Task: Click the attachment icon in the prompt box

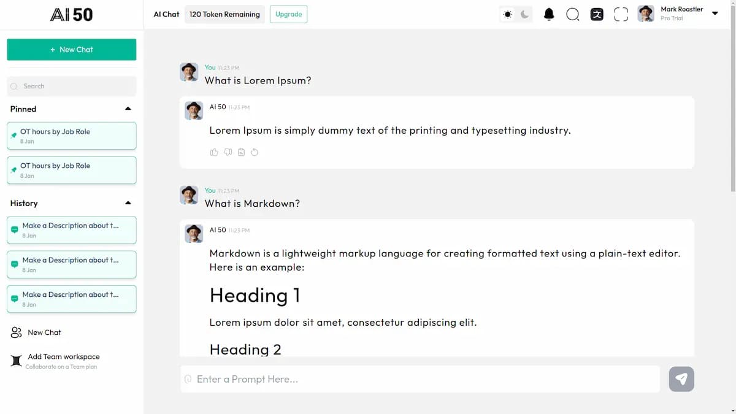Action: click(x=188, y=380)
